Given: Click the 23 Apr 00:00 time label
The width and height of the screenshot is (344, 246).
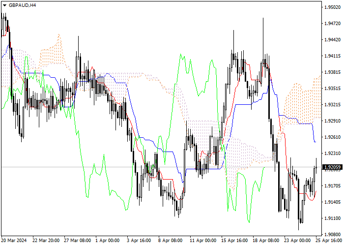Looking at the screenshot, I should (297, 241).
